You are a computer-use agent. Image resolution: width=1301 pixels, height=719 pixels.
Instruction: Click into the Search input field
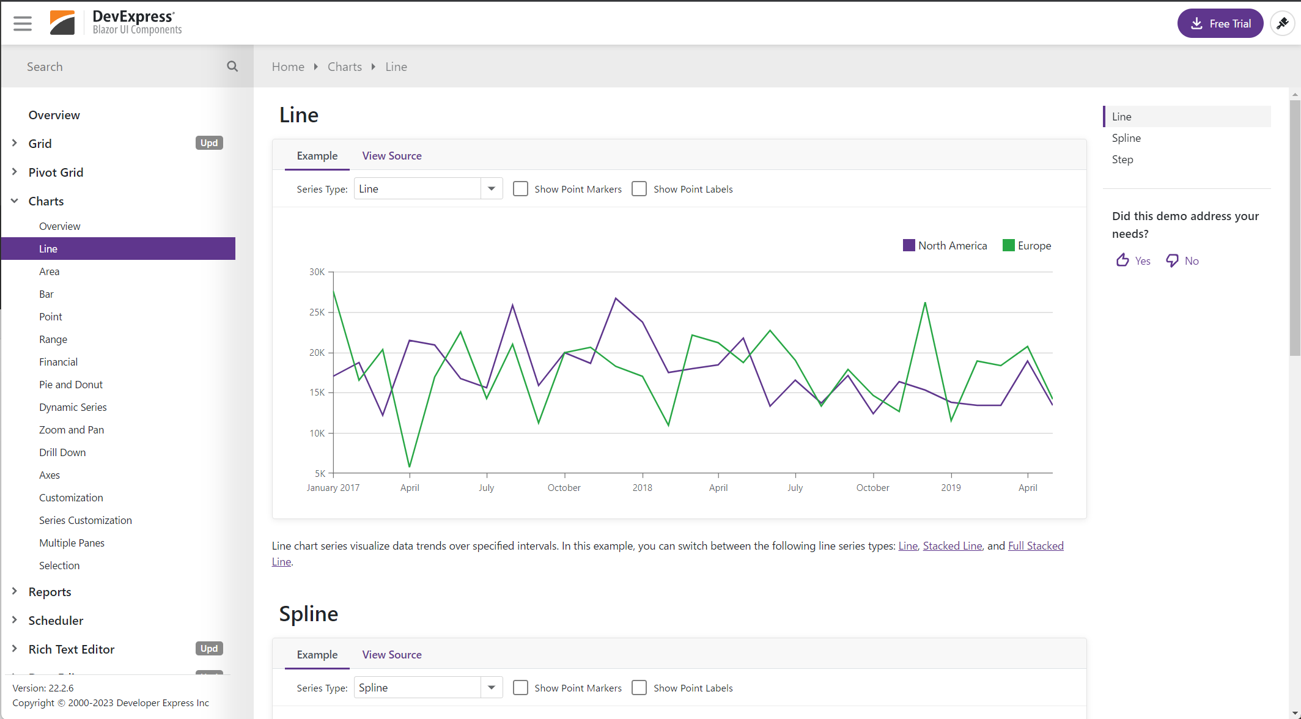116,67
